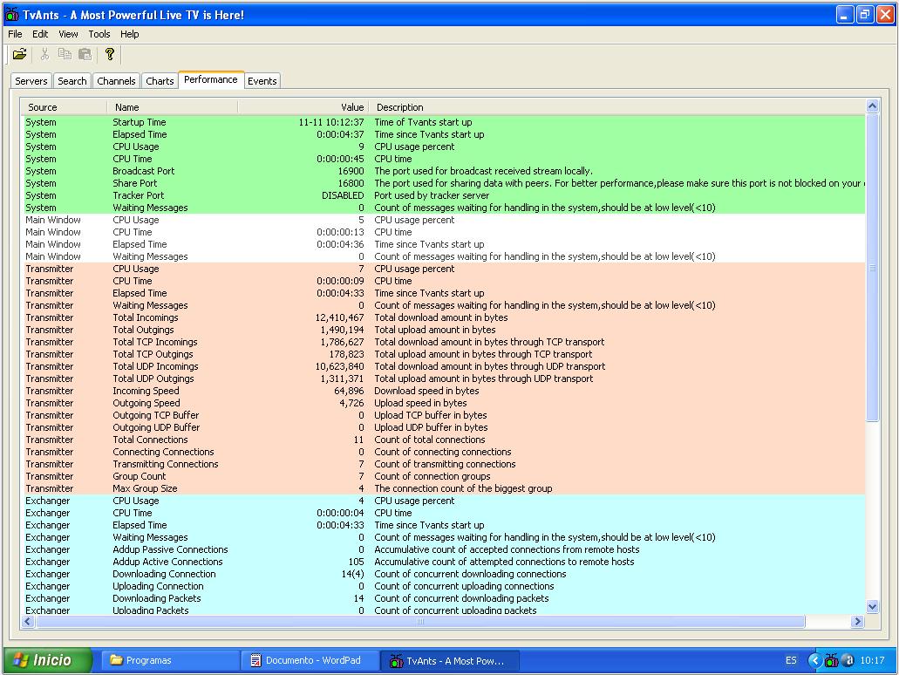Switch to Programas taskbar window
Viewport: 899px width, 675px height.
point(171,661)
